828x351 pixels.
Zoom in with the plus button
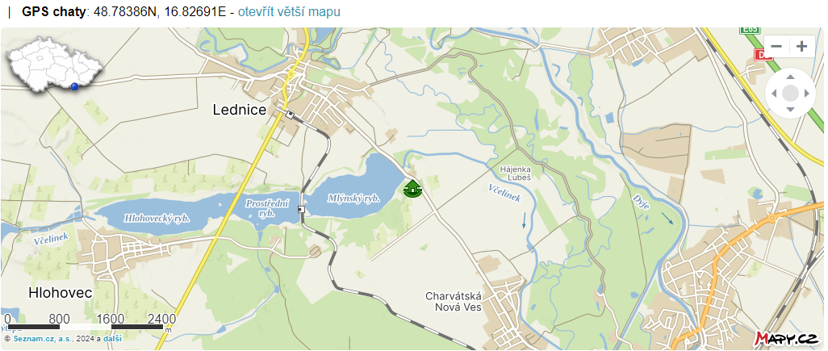(x=801, y=47)
